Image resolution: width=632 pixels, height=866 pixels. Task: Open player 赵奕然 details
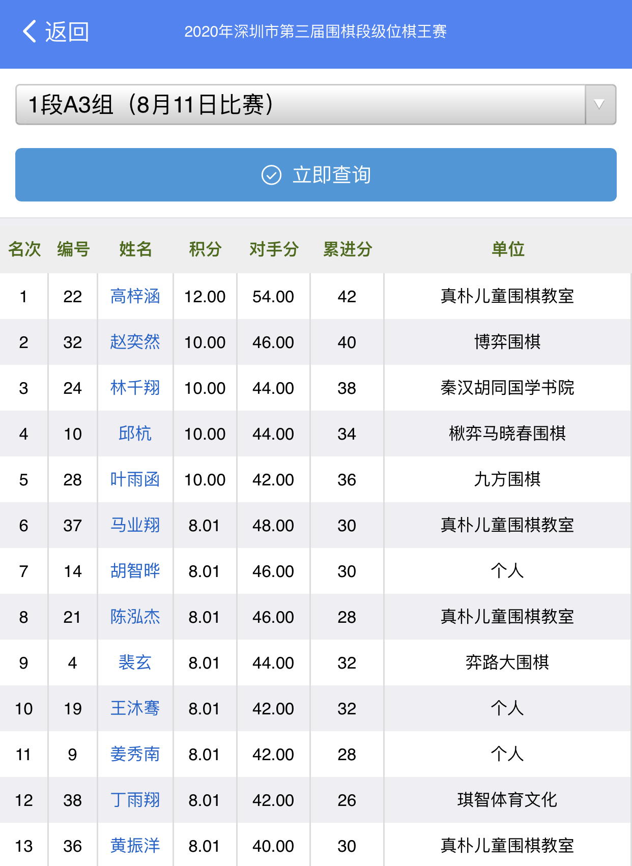click(x=135, y=342)
